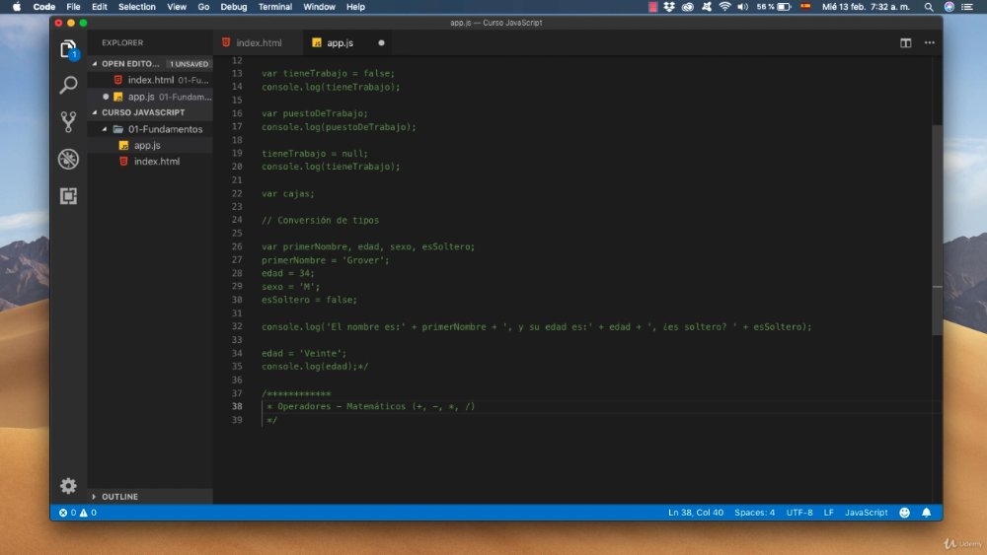Open the editor More Actions ellipsis

(x=929, y=42)
